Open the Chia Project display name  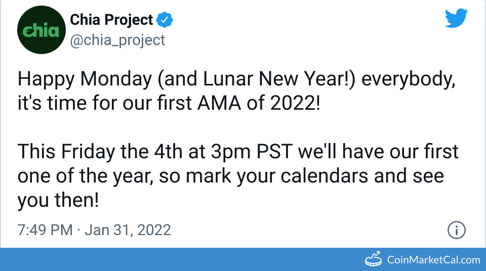click(111, 20)
